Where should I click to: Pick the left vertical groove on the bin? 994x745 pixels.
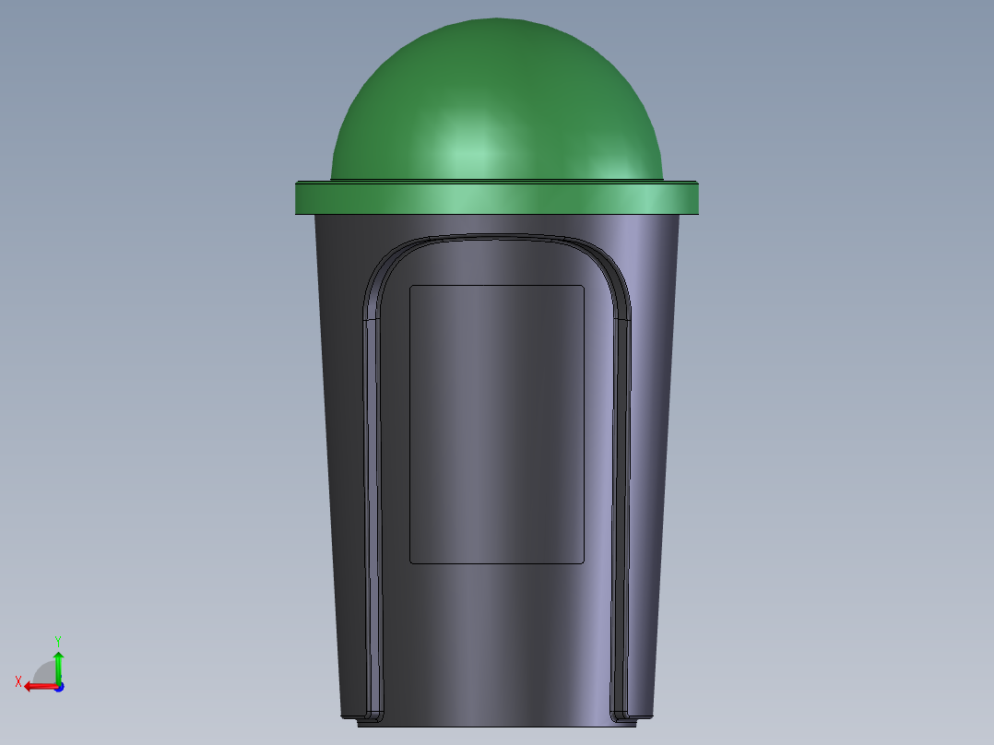(373, 519)
